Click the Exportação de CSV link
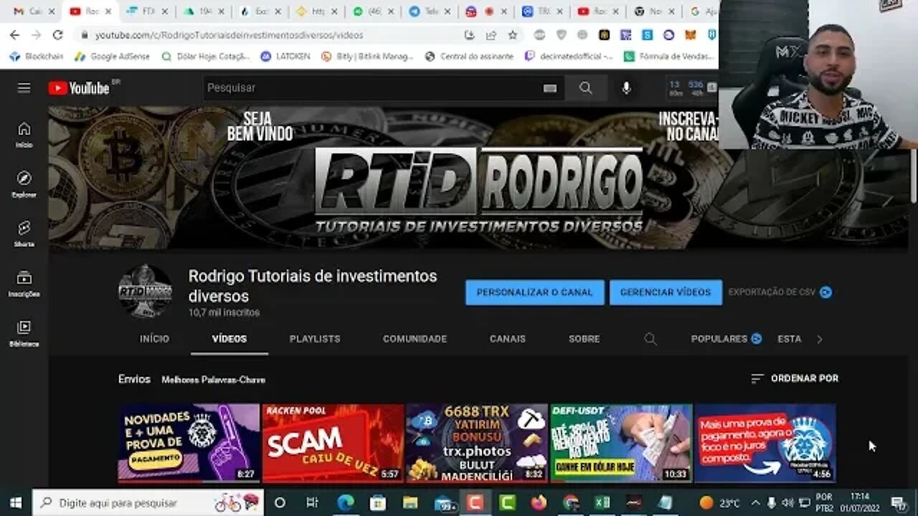Viewport: 918px width, 516px height. point(772,292)
